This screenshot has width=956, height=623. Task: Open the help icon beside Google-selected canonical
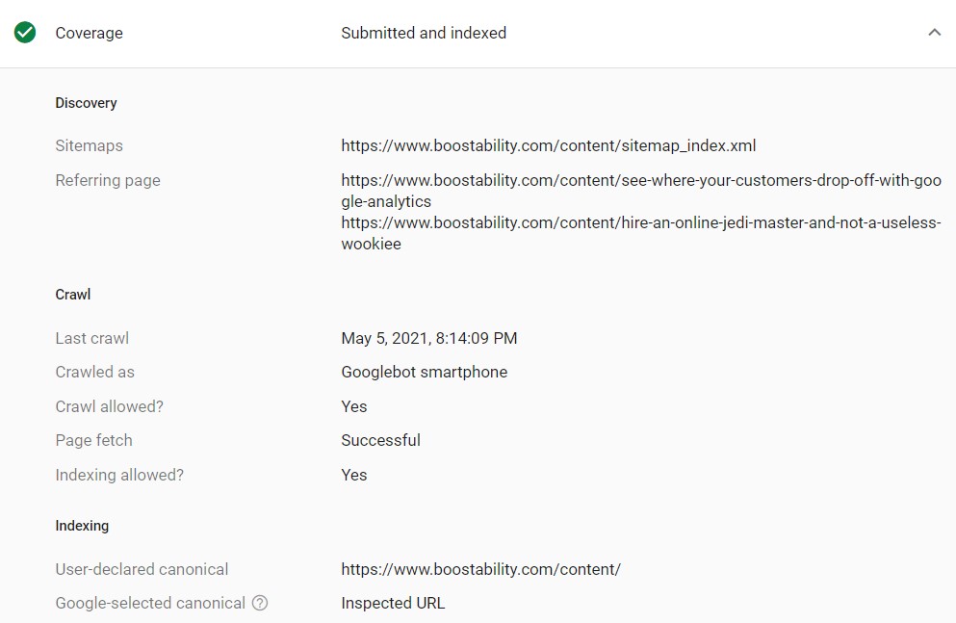pyautogui.click(x=259, y=604)
